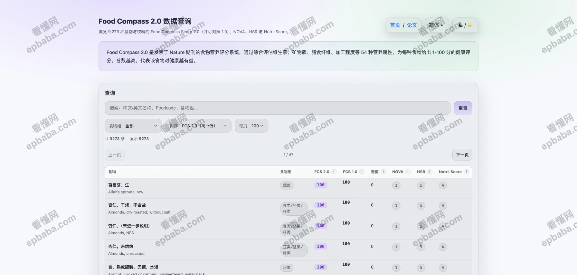Click the 差值 column info icon
577x275 pixels.
(383, 172)
